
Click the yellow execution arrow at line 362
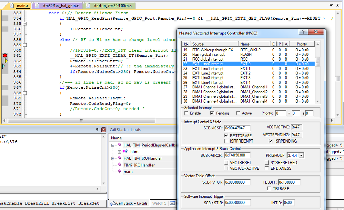[6, 61]
